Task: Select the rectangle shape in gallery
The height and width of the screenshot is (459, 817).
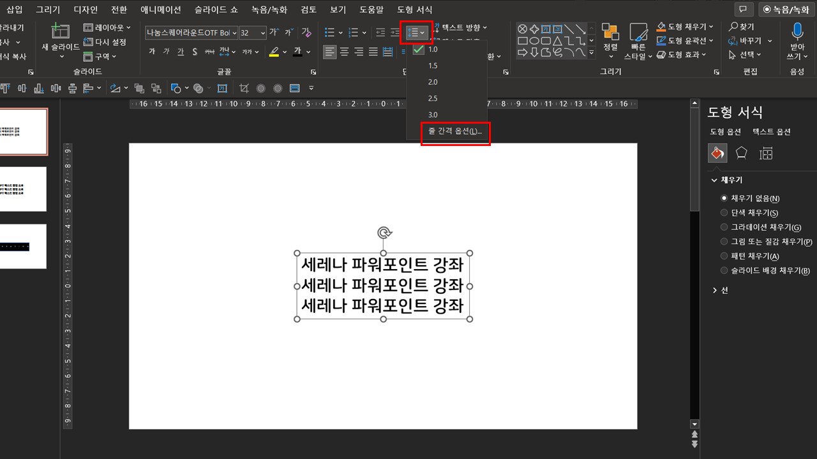Action: click(522, 41)
